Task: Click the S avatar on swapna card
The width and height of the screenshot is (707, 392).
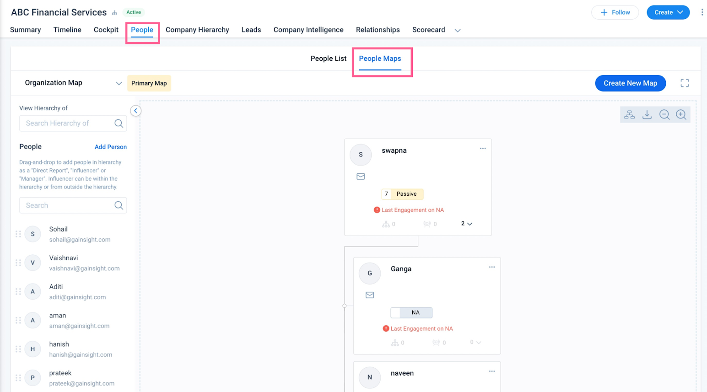Action: tap(361, 155)
